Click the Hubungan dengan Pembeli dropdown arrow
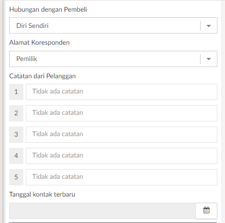This screenshot has width=225, height=223. 209,26
